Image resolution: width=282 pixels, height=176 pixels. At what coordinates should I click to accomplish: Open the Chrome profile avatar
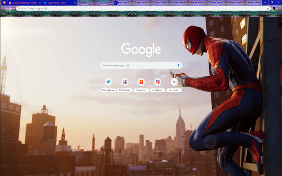click(274, 8)
